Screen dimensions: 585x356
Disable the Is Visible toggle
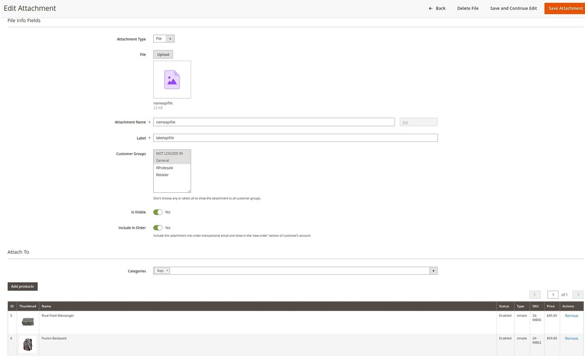[x=157, y=212]
